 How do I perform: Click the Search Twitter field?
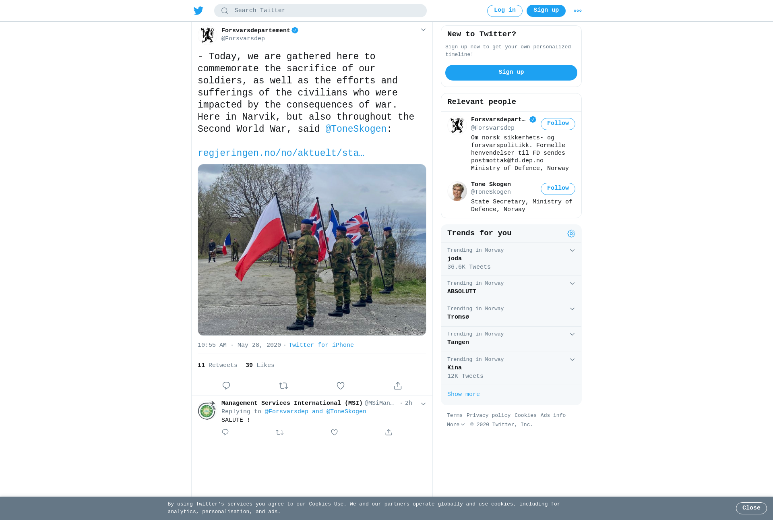point(320,11)
